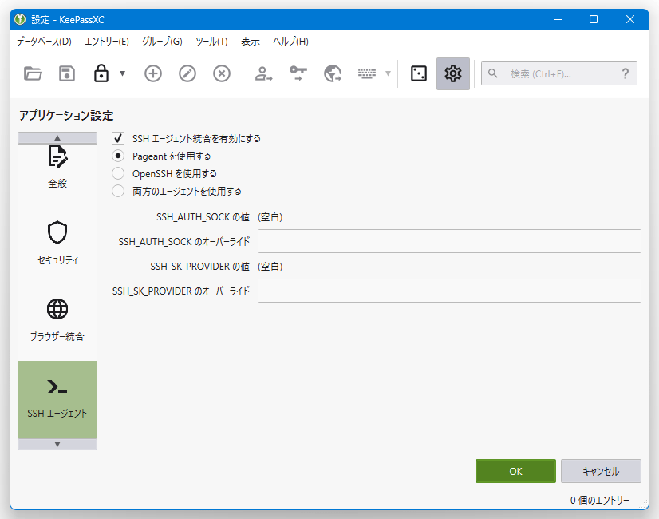Click the search magnifier icon
Viewport: 659px width, 519px height.
pyautogui.click(x=492, y=73)
